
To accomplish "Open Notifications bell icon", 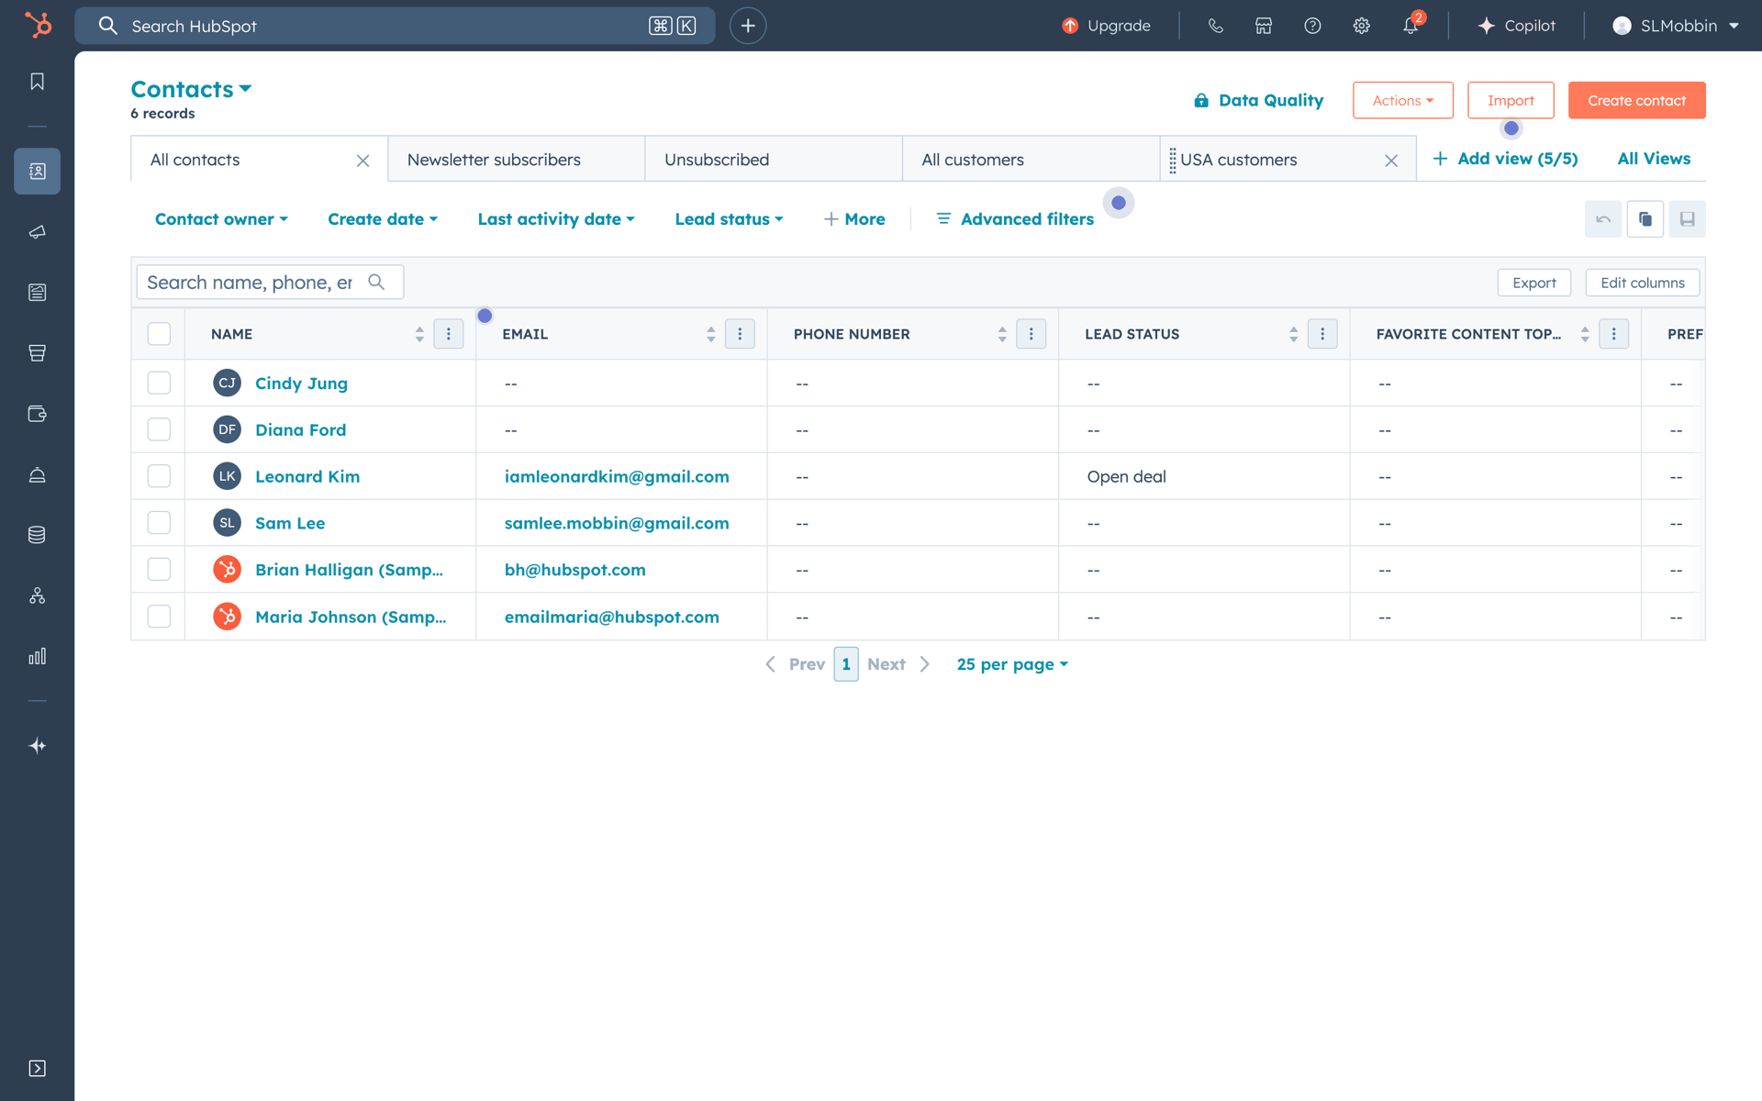I will pos(1411,26).
